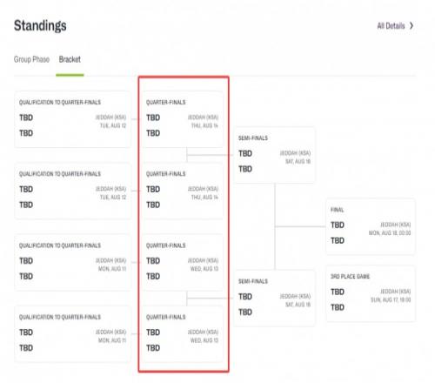Select the upper Semi-Finals match card
This screenshot has width=435, height=383.
(274, 155)
